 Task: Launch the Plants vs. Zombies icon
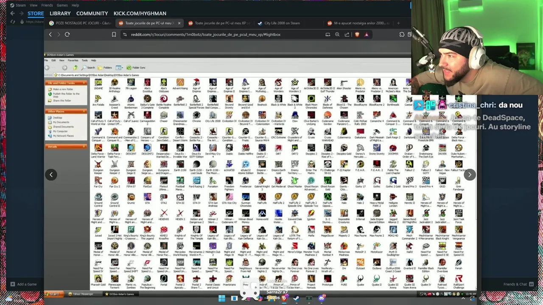(x=131, y=283)
